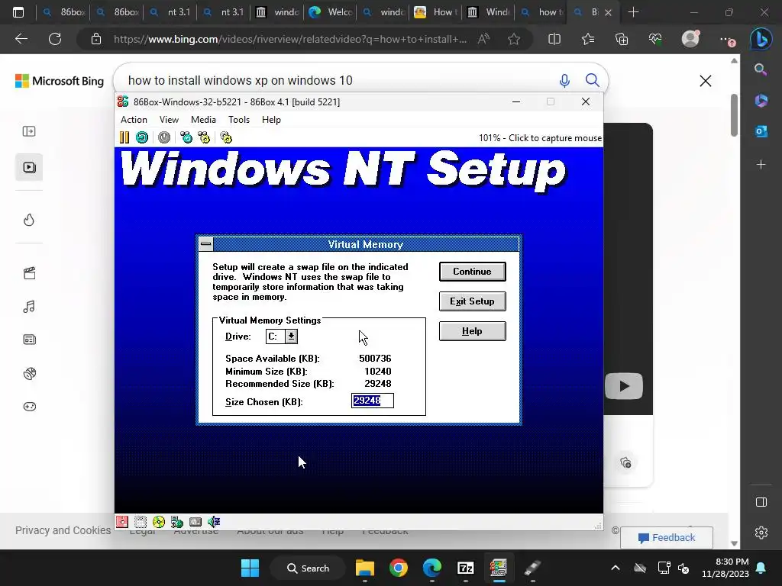The height and width of the screenshot is (586, 782).
Task: Open Edge tab actions menu icon
Action: click(18, 12)
